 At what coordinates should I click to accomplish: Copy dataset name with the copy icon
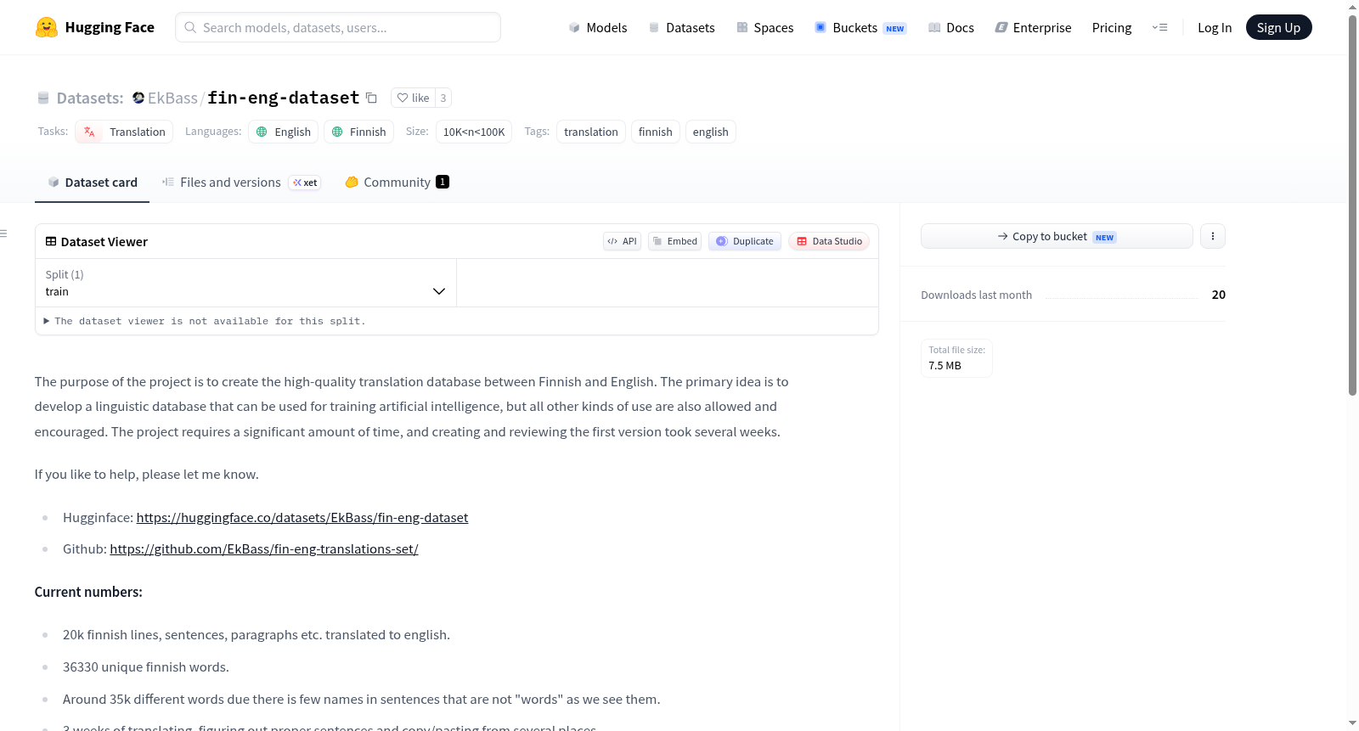371,98
